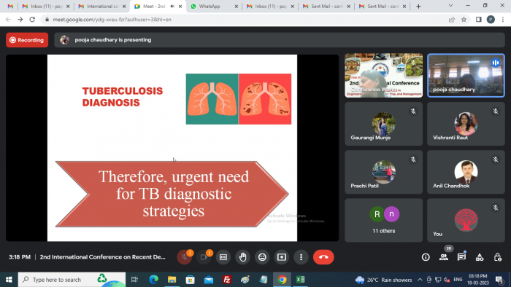Expand the tab search chevron in Chrome
The width and height of the screenshot is (511, 287).
tap(450, 6)
